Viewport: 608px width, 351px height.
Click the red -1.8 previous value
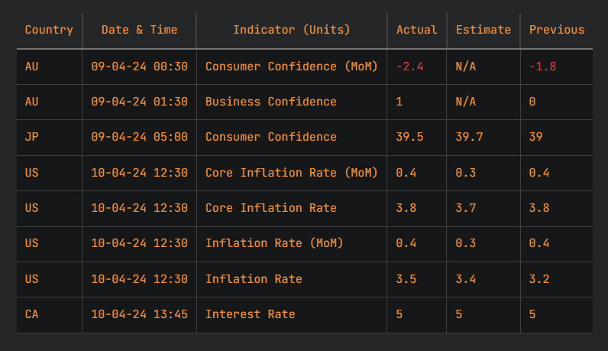(x=542, y=67)
